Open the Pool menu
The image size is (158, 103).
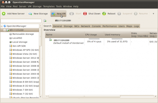click(x=15, y=6)
